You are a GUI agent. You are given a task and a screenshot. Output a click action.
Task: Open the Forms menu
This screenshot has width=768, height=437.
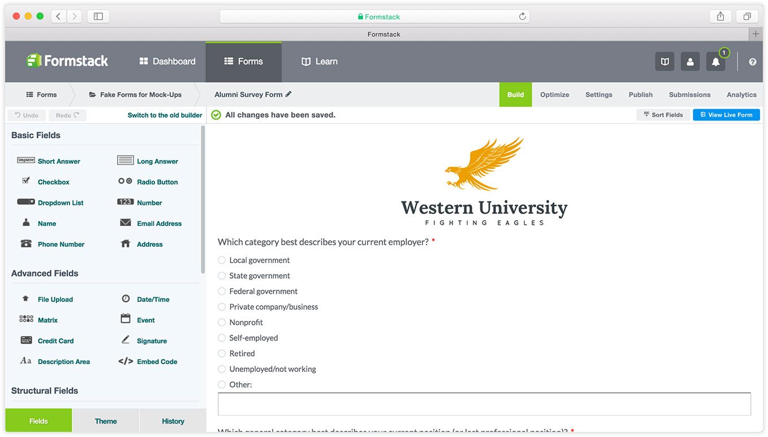click(x=244, y=61)
